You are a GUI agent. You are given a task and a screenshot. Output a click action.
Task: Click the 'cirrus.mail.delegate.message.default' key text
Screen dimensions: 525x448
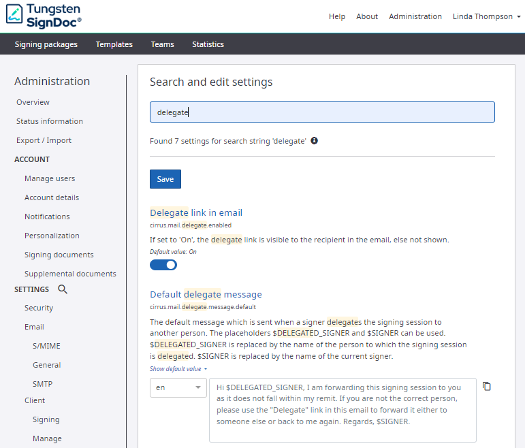click(x=202, y=307)
